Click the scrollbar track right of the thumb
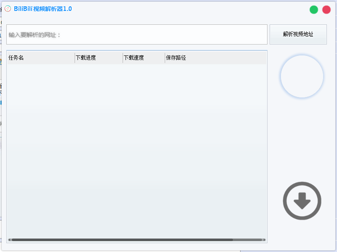Screen dimensions: 337x252 [x=249, y=239]
